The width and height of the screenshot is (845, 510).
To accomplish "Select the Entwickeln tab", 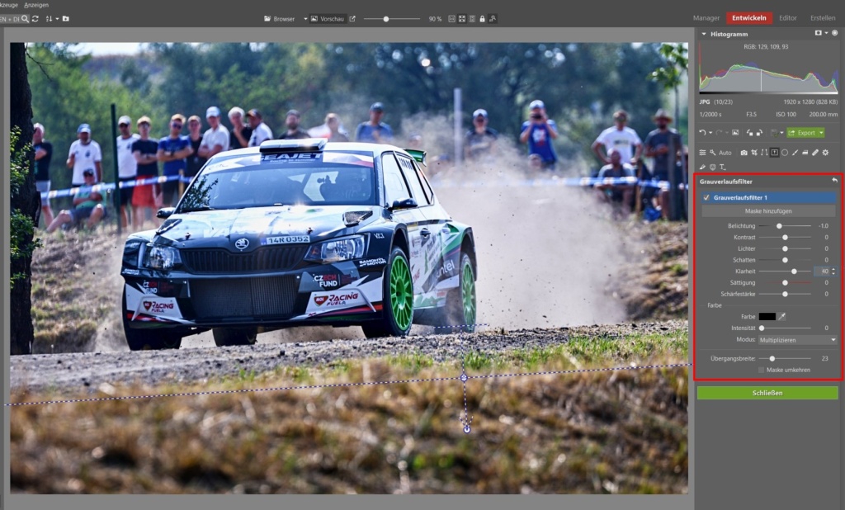I will pyautogui.click(x=749, y=18).
